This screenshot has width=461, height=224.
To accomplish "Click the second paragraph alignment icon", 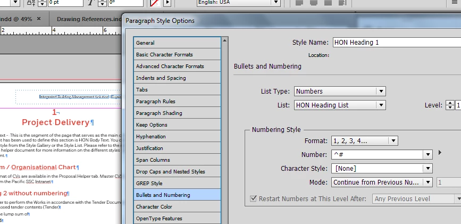I will pos(313,3).
